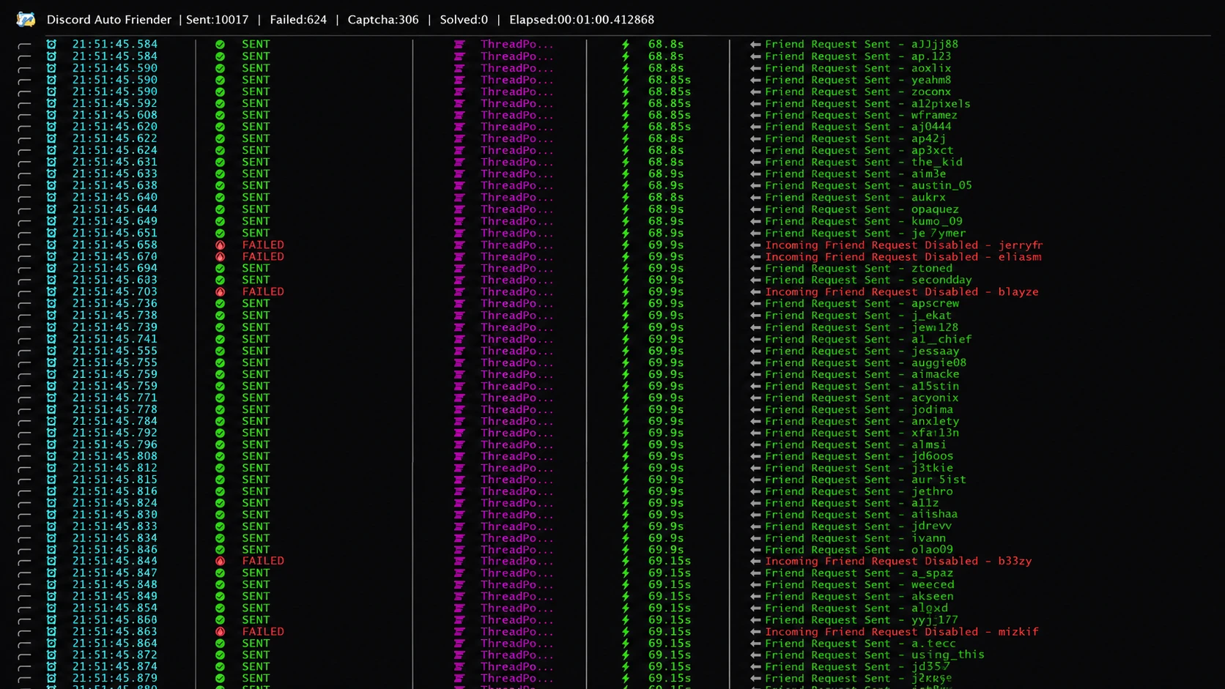
Task: Click the green check icon in the aJJjj88 row
Action: pyautogui.click(x=220, y=45)
